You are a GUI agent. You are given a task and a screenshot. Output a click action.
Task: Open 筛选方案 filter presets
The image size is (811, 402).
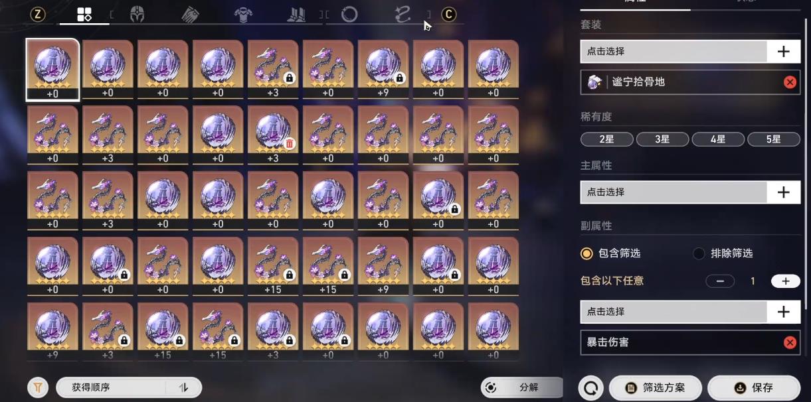click(x=656, y=387)
